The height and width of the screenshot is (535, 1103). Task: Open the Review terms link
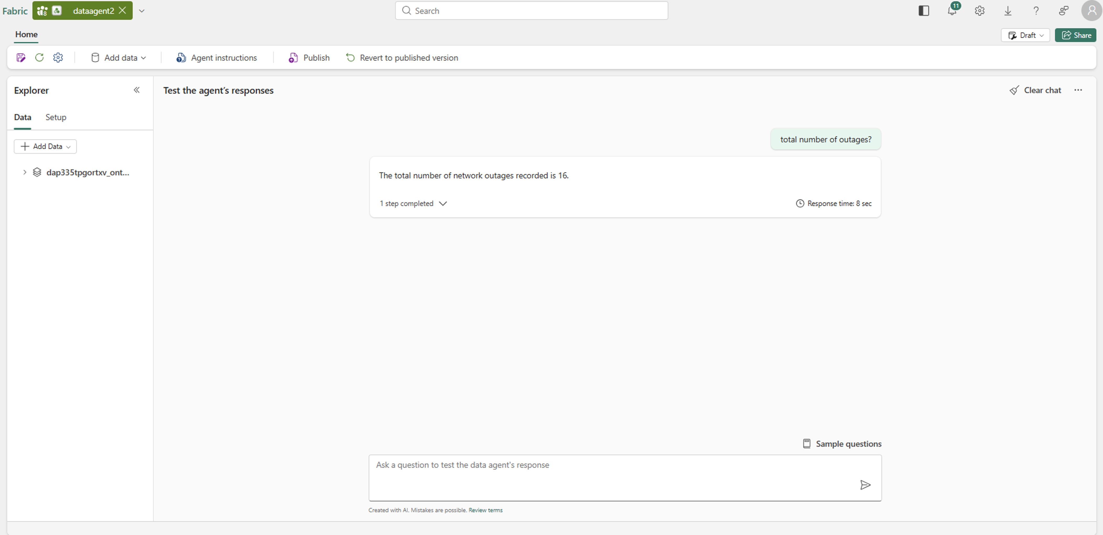click(485, 510)
